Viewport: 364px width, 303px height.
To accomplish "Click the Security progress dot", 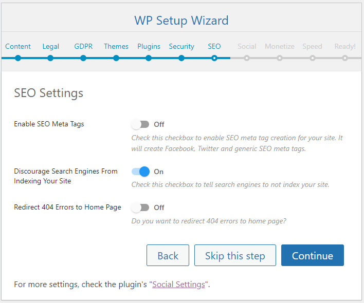I will (181, 58).
